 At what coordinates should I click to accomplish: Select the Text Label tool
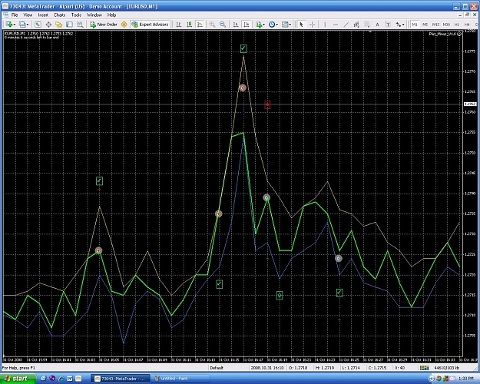pos(388,25)
